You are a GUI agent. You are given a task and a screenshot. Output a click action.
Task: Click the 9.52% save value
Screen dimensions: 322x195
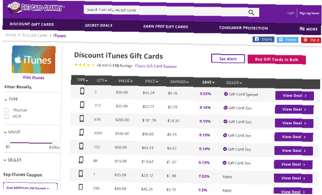(x=205, y=93)
